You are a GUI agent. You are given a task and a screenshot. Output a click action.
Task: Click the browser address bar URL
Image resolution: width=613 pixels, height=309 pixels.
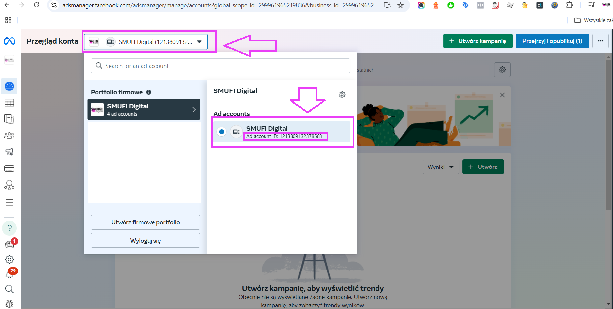[220, 5]
